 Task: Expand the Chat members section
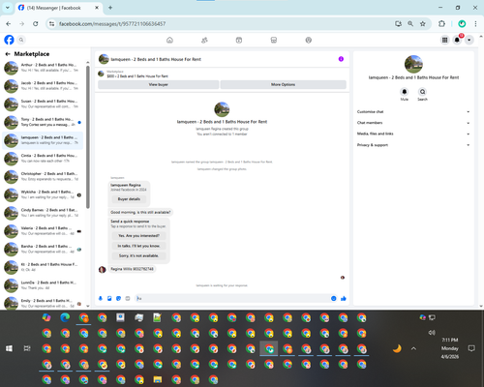[x=413, y=123]
